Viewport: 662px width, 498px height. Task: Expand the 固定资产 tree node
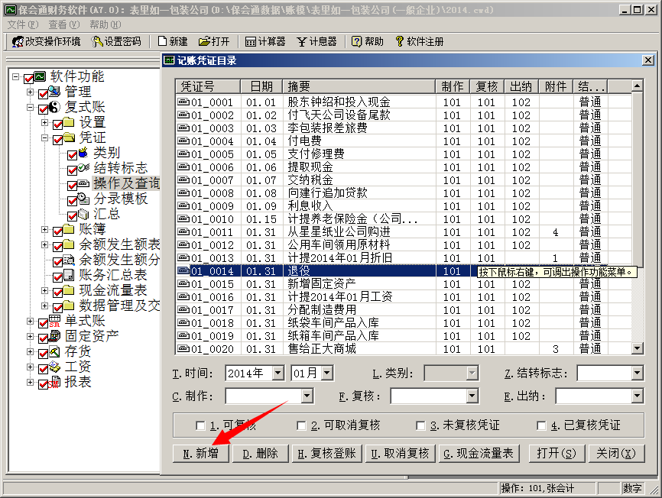31,336
